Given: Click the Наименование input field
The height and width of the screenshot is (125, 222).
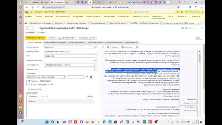Looking at the screenshot, I should click(70, 52).
